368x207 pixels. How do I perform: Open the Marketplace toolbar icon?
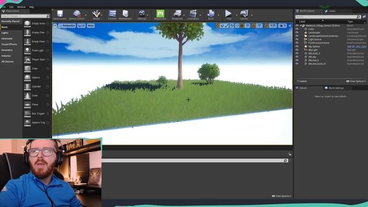(125, 14)
